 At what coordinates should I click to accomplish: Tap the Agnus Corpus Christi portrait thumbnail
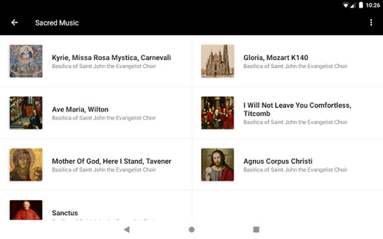(x=218, y=165)
